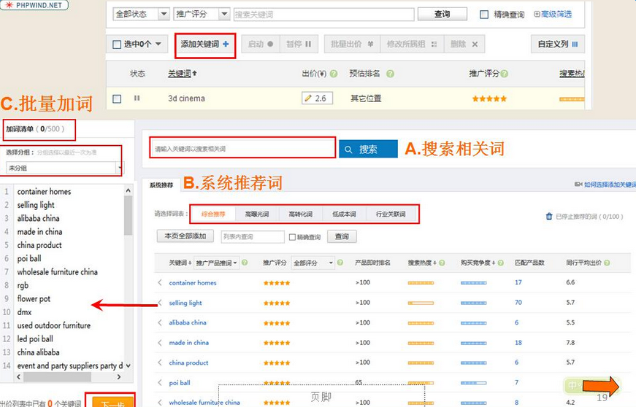636x407 pixels.
Task: Click the pencil icon to edit 2.6 bid
Action: (308, 98)
